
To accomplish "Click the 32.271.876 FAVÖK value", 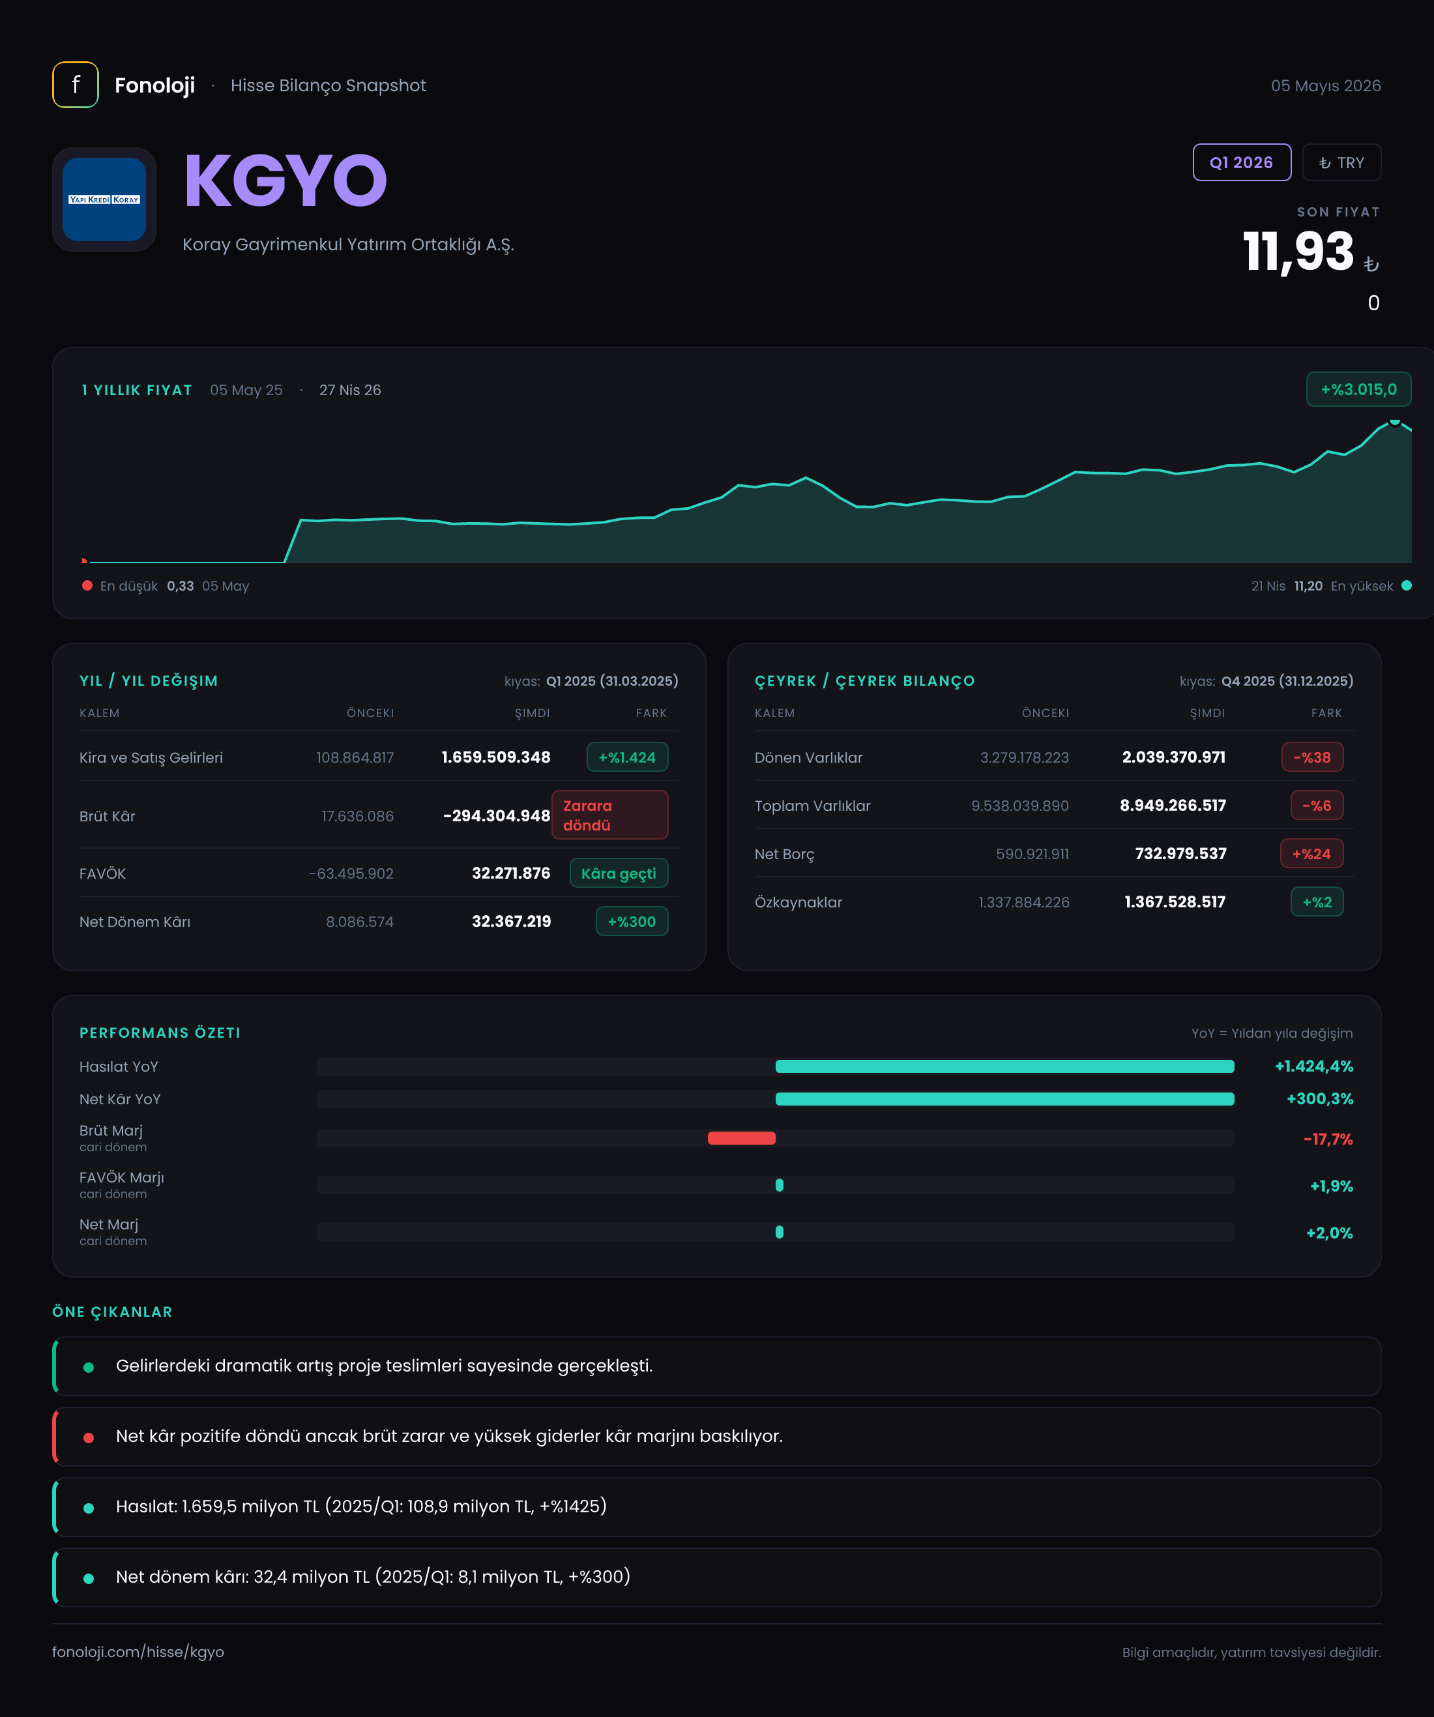I will pyautogui.click(x=511, y=873).
